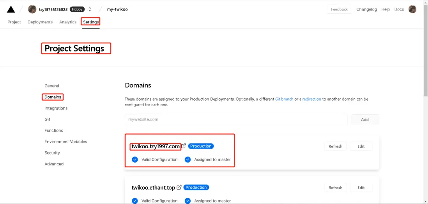The image size is (428, 204).
Task: Click the tzy13755126023 username
Action: click(53, 9)
